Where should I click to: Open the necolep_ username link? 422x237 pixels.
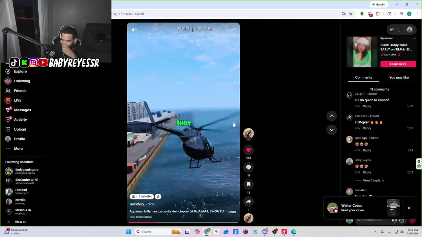pyautogui.click(x=137, y=204)
